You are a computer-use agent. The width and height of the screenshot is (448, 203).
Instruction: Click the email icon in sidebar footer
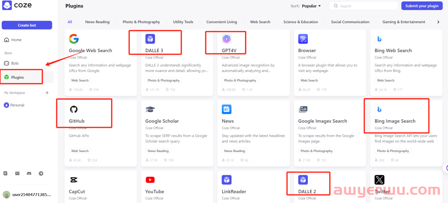17,173
